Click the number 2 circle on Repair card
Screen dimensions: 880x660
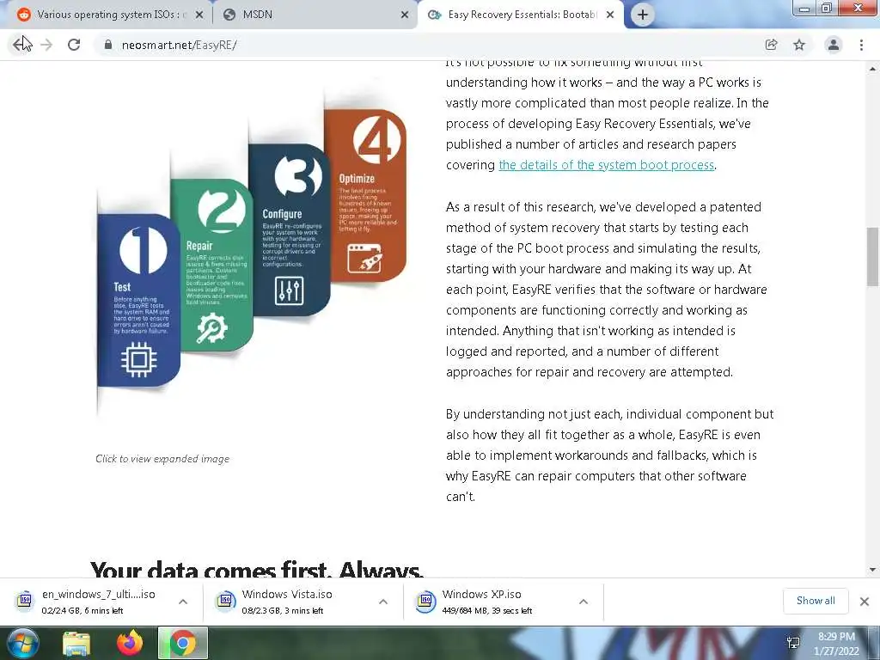(222, 210)
